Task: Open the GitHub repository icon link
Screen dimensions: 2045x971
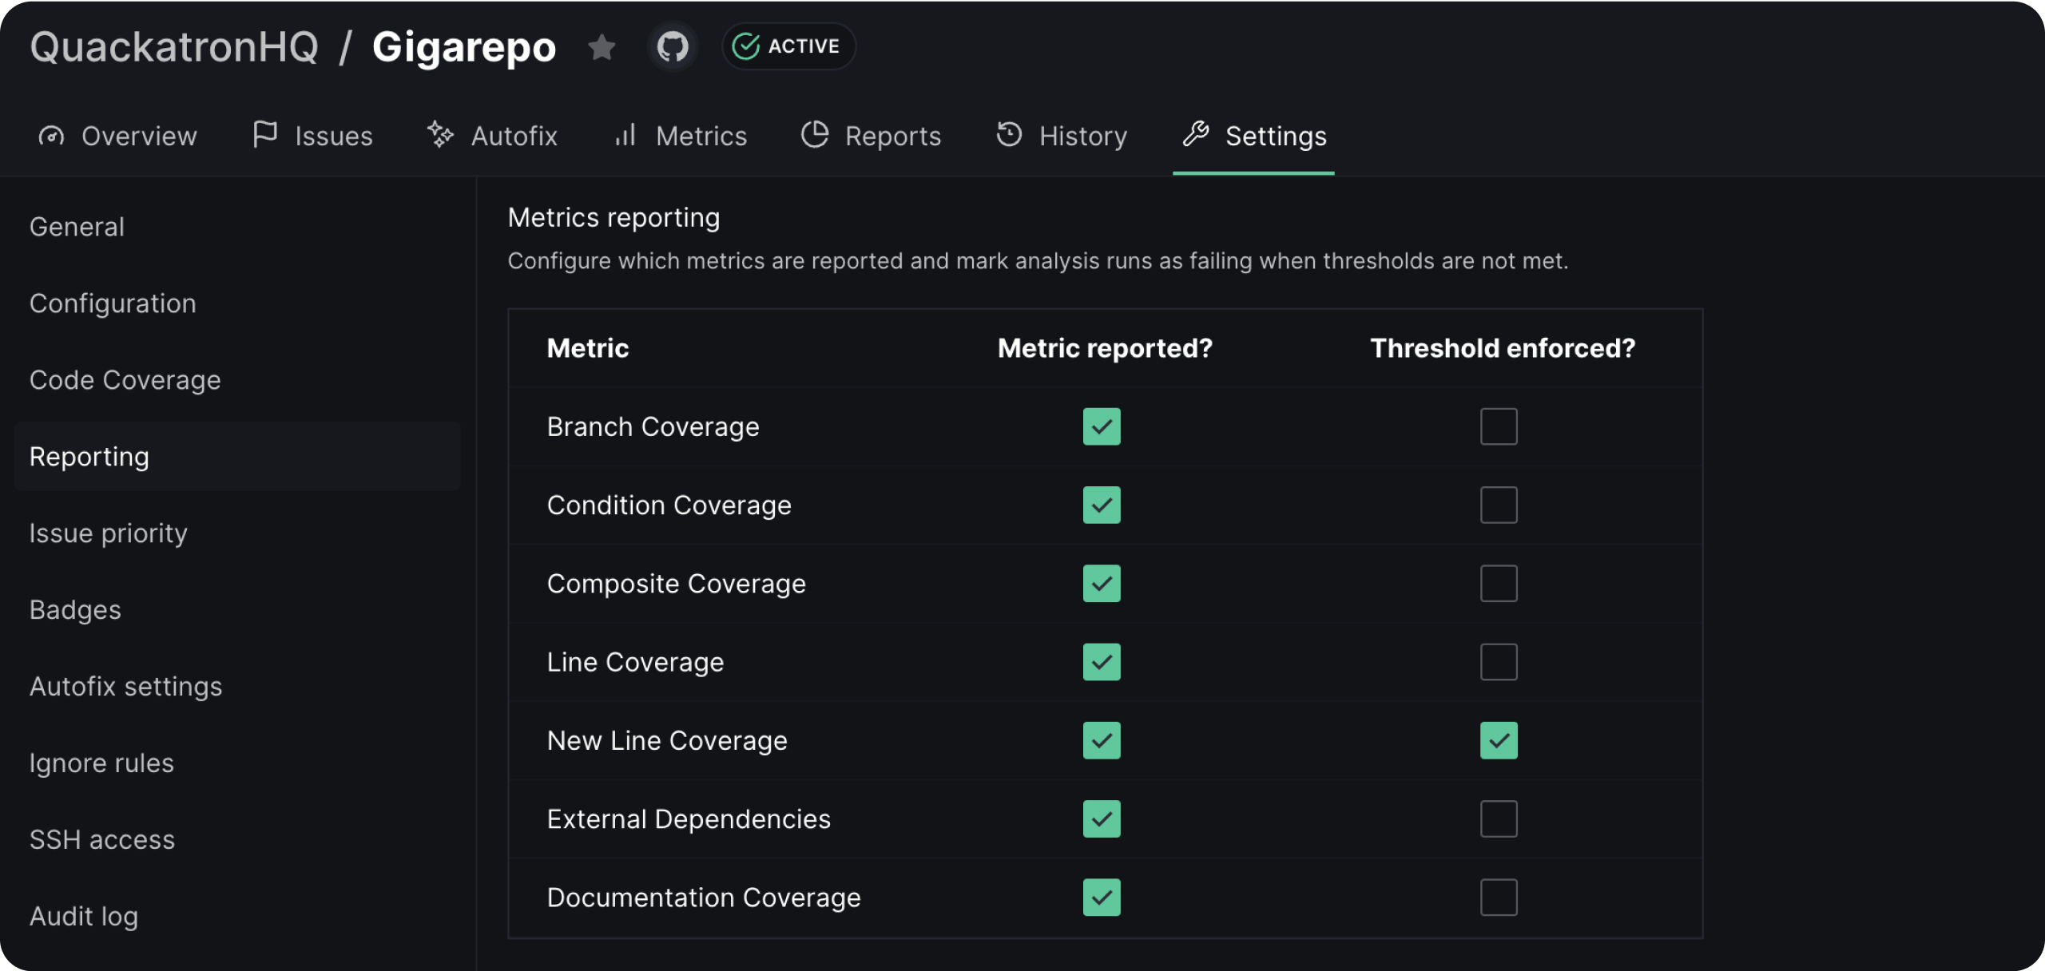Action: click(x=673, y=47)
